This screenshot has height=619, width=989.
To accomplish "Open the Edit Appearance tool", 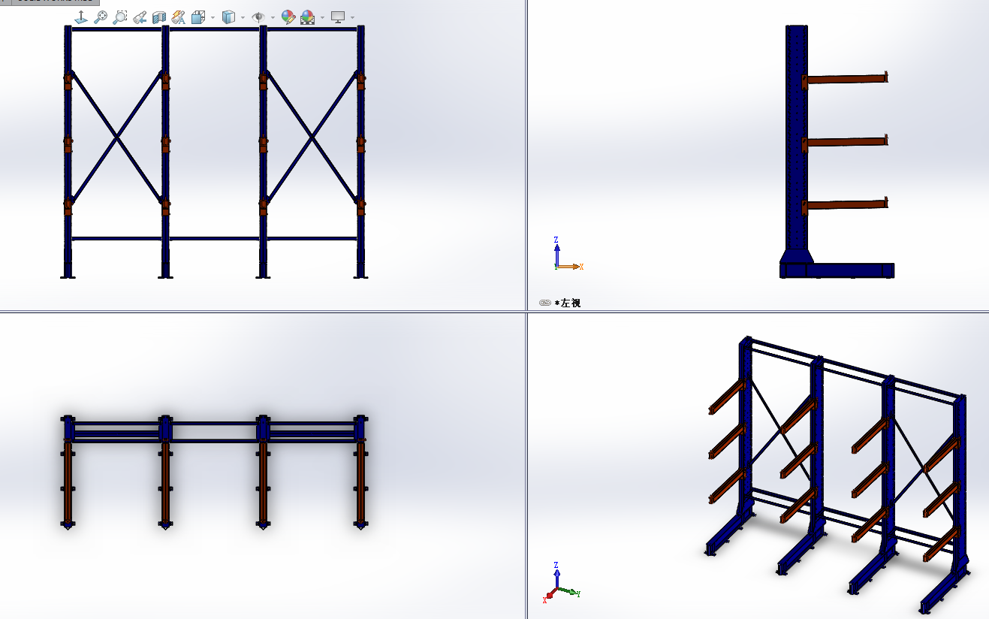I will 288,17.
